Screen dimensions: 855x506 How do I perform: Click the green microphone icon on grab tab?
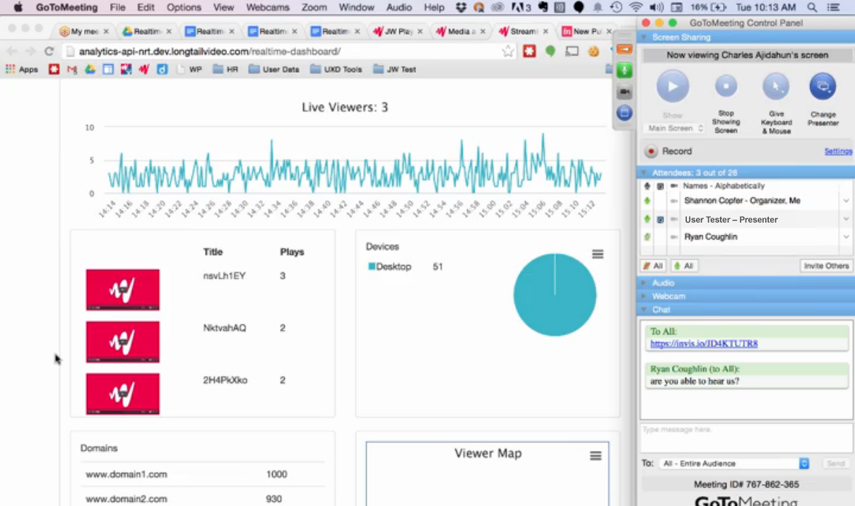[x=625, y=71]
